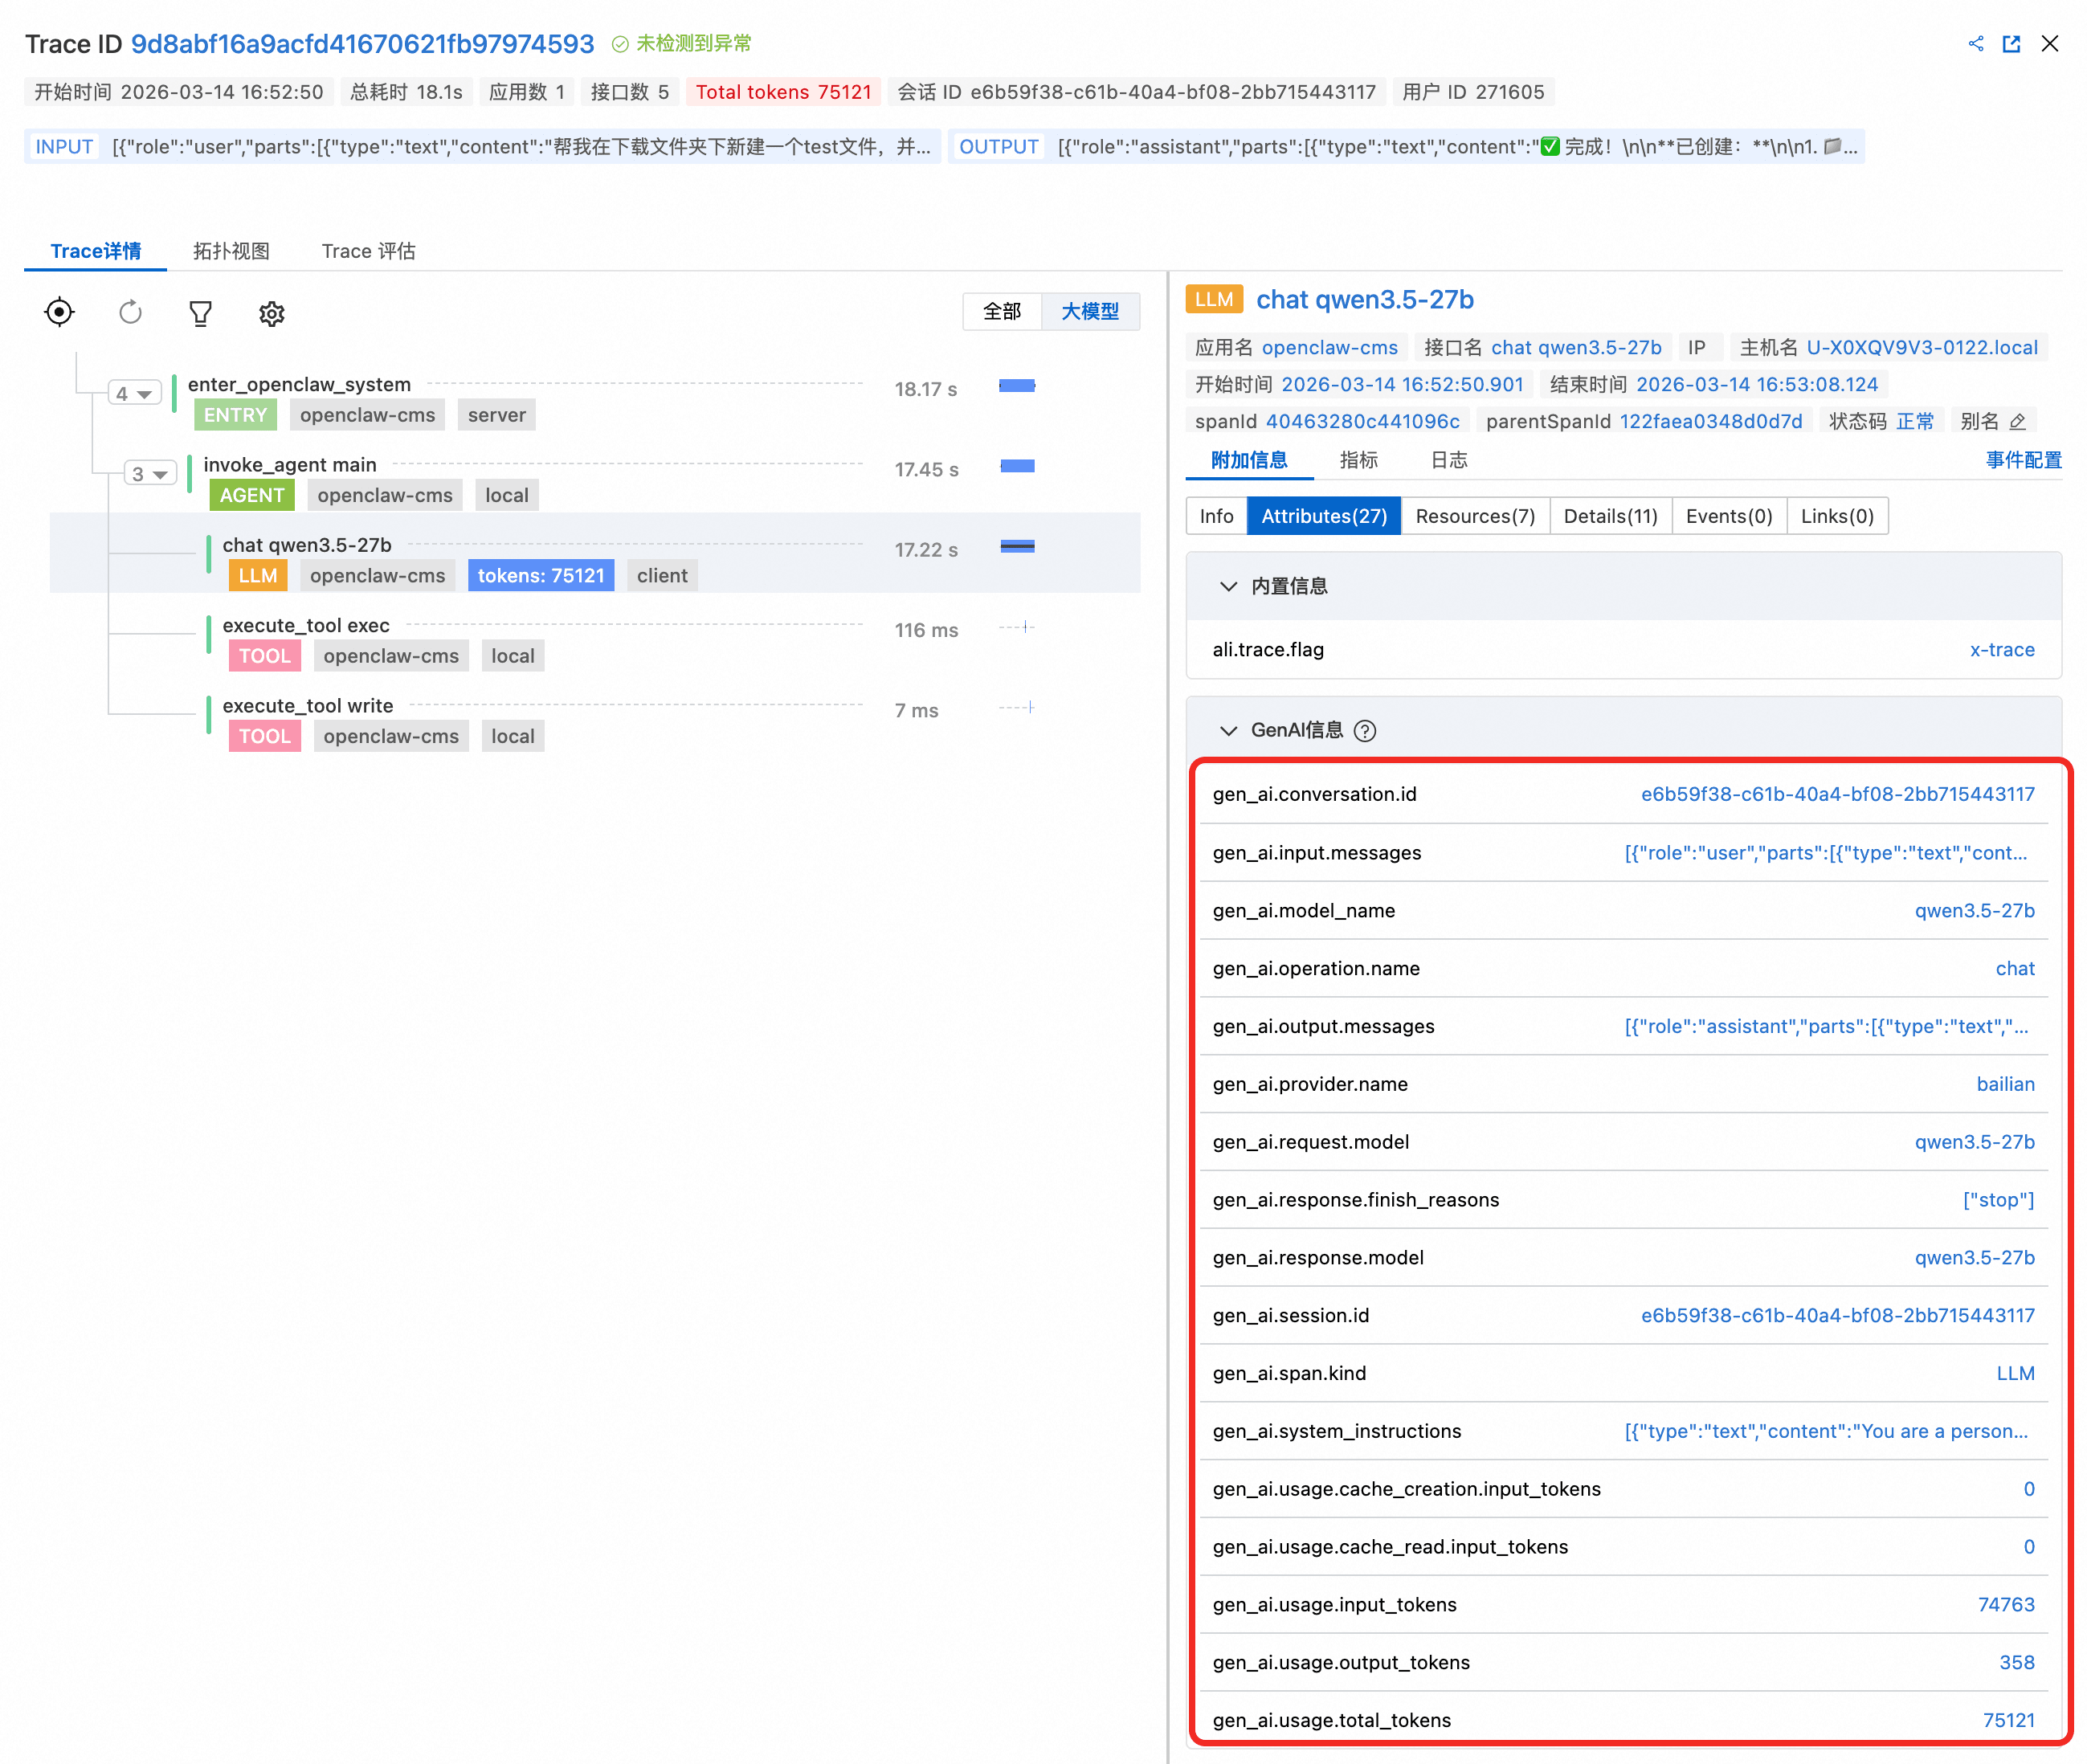Collapse the 内置信息 section
Viewport: 2087px width, 1764px height.
[1228, 586]
